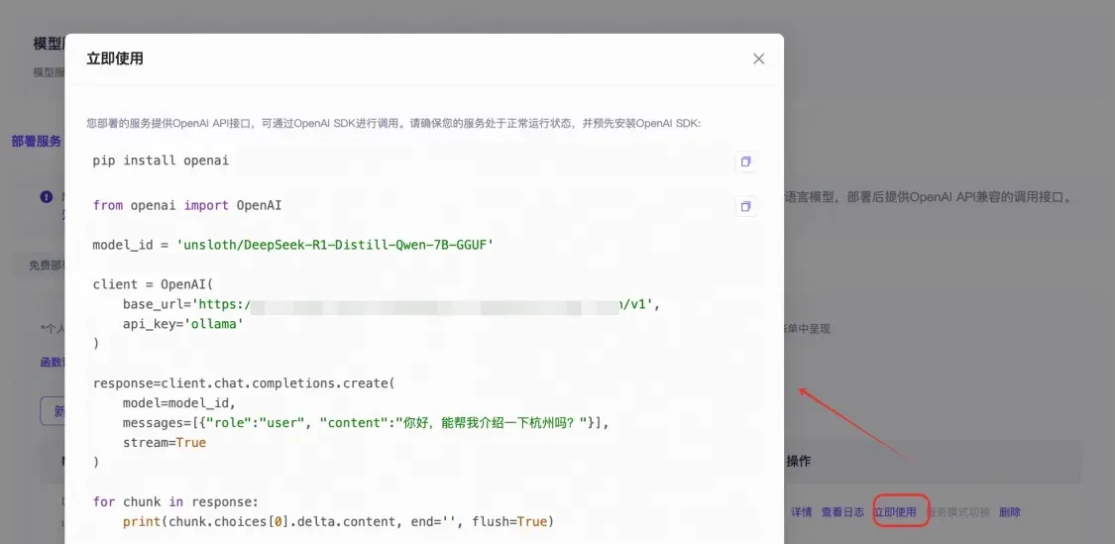
Task: Select the 部署服务 tab in background
Action: (37, 142)
